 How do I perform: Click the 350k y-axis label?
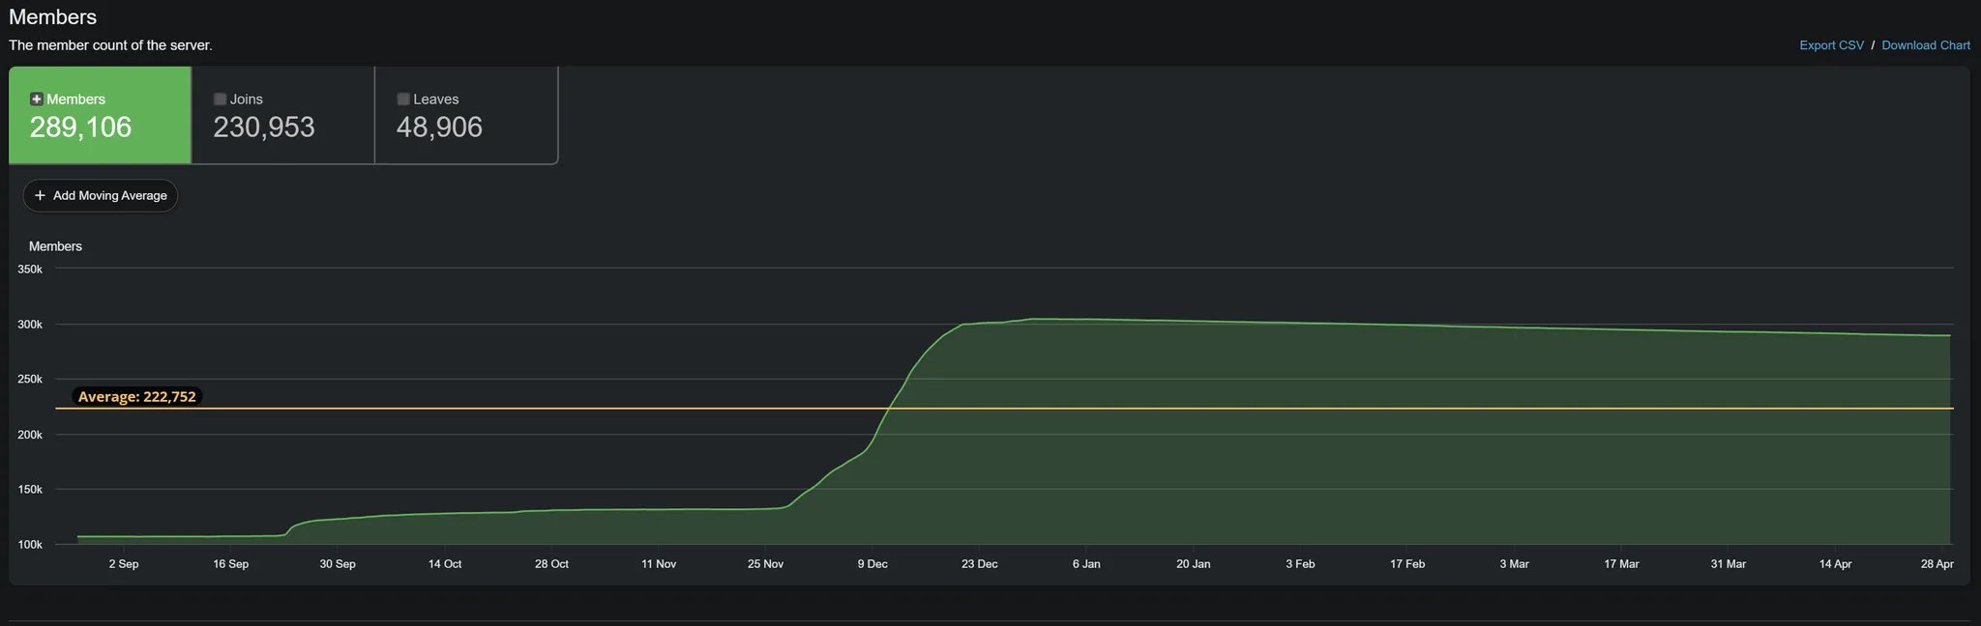(30, 269)
